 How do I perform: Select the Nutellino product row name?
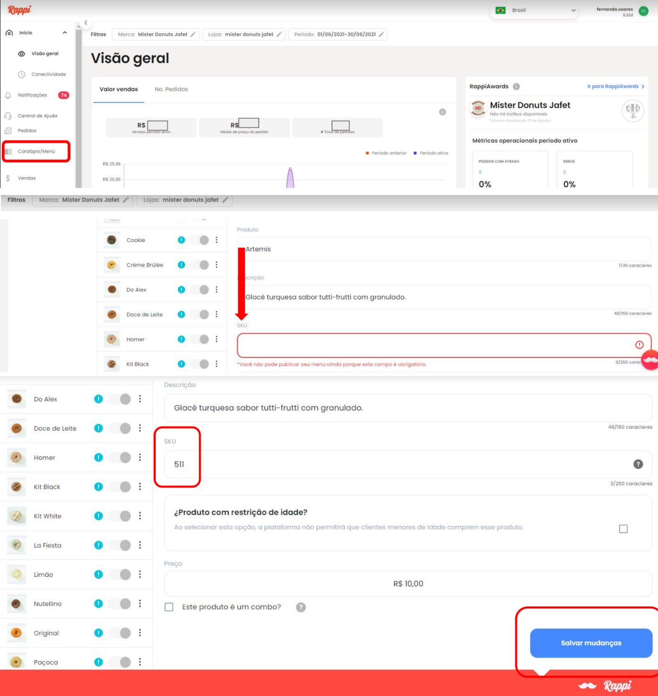(x=48, y=604)
